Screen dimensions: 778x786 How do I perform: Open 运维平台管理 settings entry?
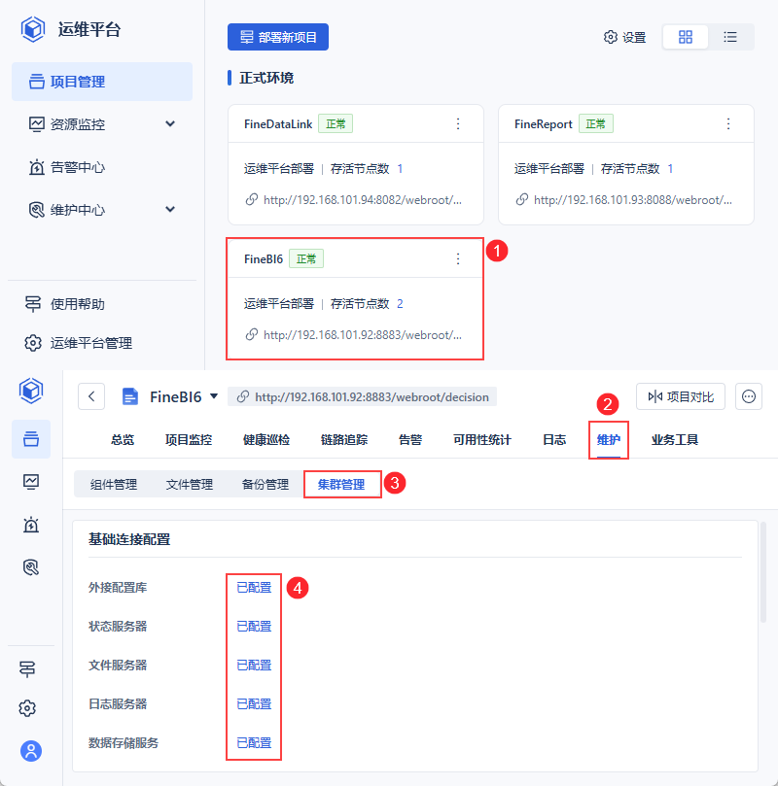79,343
